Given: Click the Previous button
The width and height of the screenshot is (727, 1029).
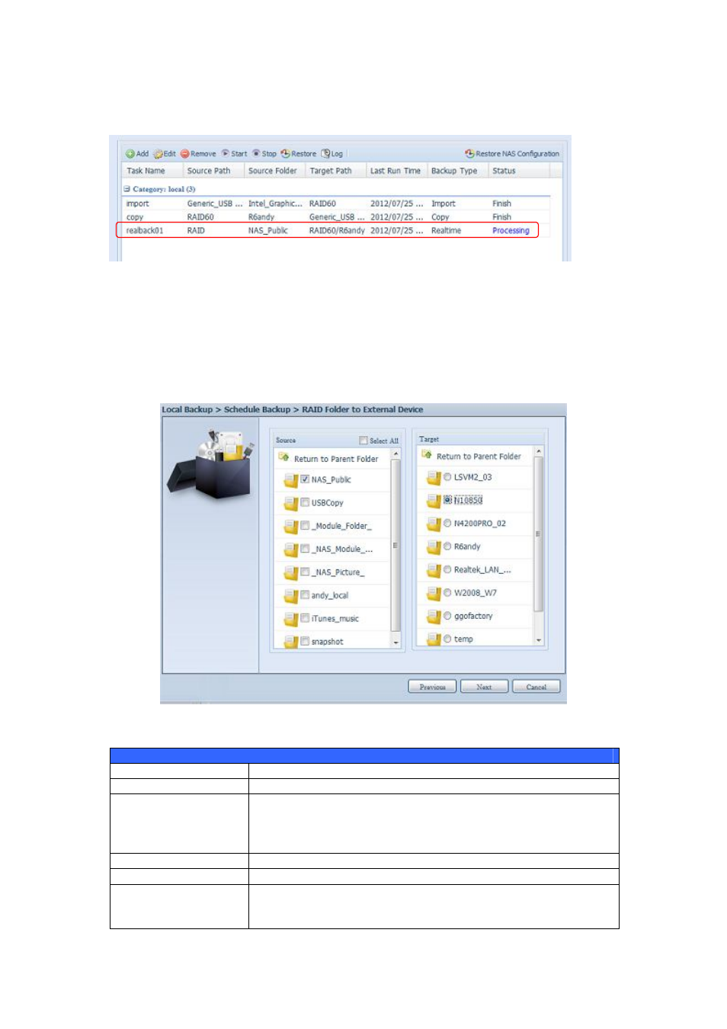Looking at the screenshot, I should (432, 687).
